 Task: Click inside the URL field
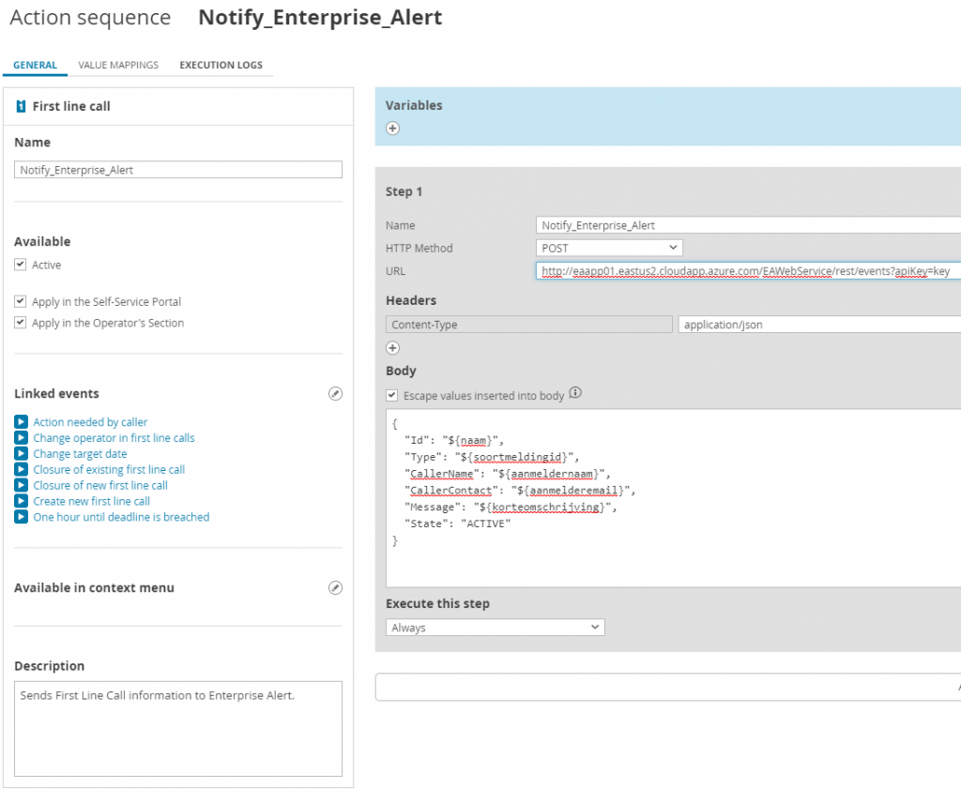click(741, 271)
